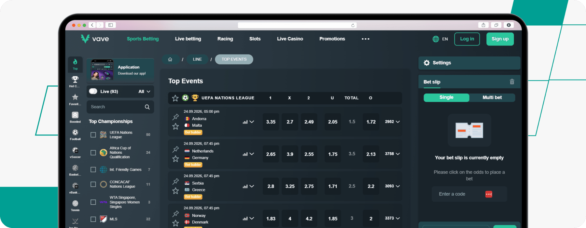Open the Favorites star in the sidebar

[x=75, y=97]
